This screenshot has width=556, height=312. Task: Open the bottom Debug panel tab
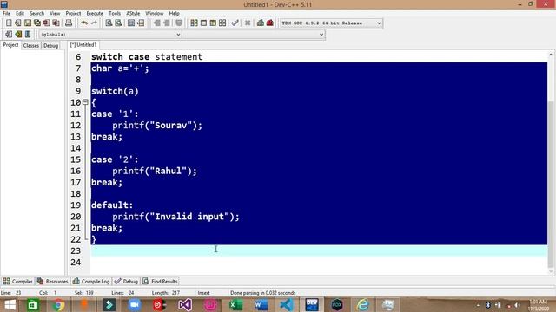click(126, 281)
